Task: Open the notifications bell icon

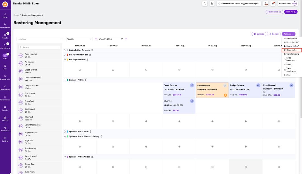Action: click(273, 4)
